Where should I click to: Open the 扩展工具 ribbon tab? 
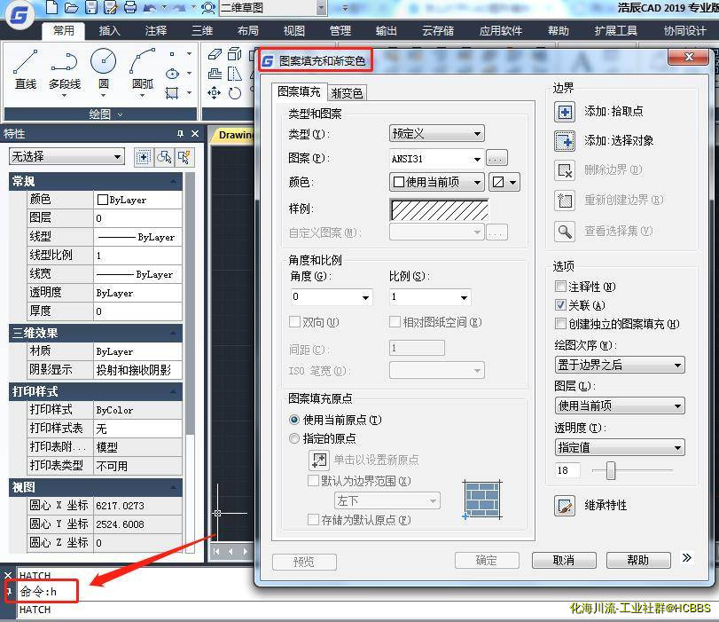[x=616, y=31]
